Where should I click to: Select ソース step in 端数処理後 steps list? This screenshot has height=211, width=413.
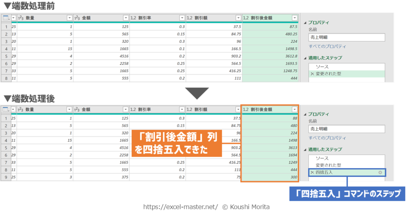(x=322, y=158)
